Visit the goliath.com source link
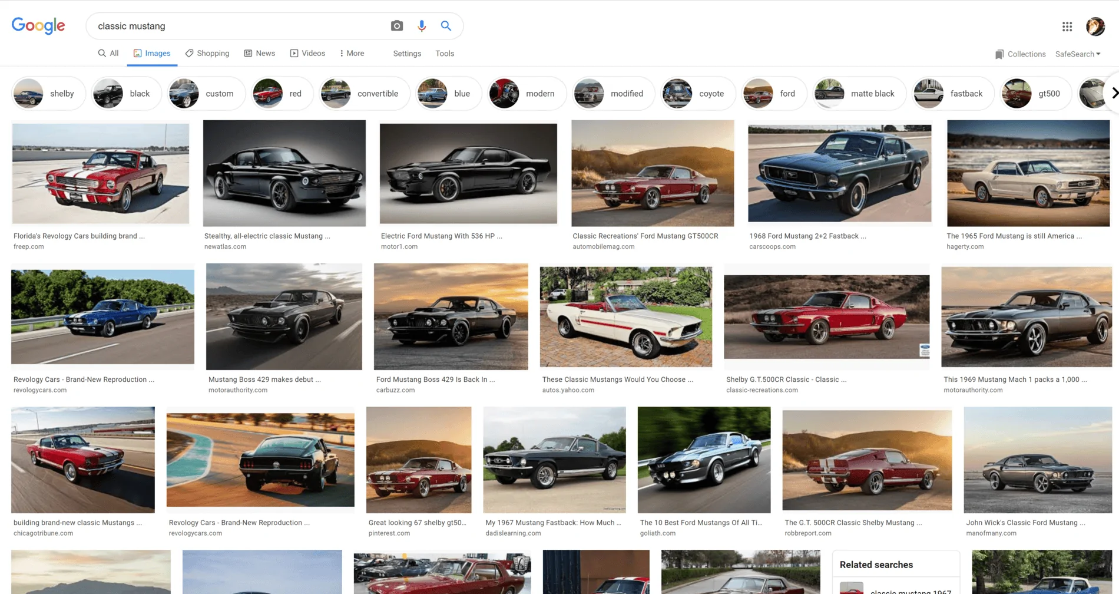 click(x=658, y=533)
